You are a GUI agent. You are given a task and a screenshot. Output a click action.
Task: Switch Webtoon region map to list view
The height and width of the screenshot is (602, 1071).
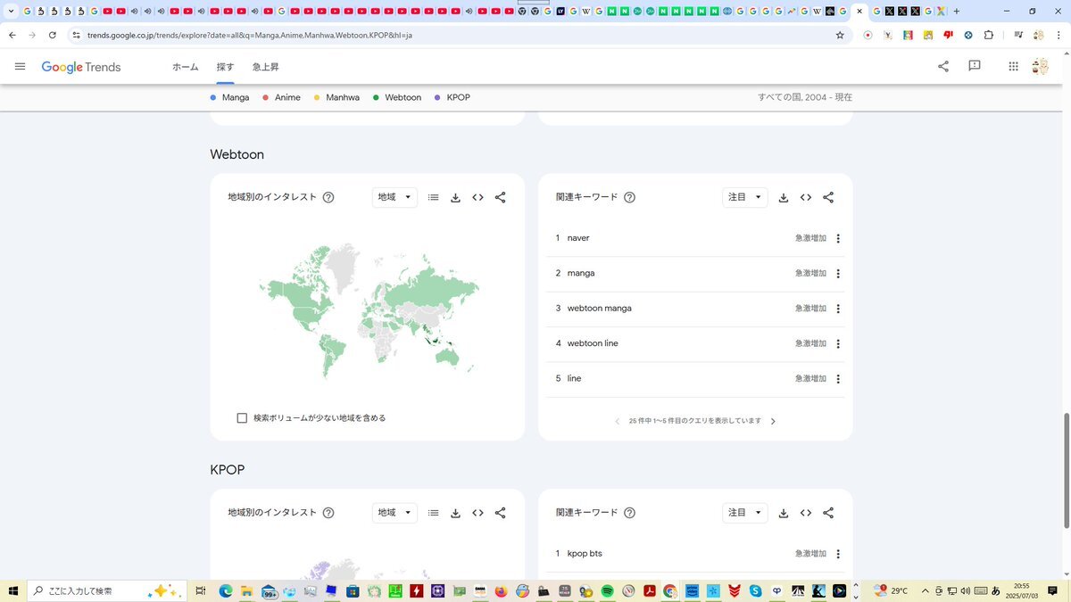click(x=433, y=197)
